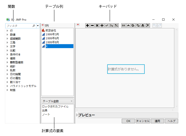Open the table columns red triangle menu

tap(43, 25)
